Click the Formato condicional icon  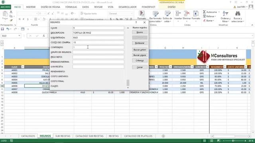click(x=142, y=14)
